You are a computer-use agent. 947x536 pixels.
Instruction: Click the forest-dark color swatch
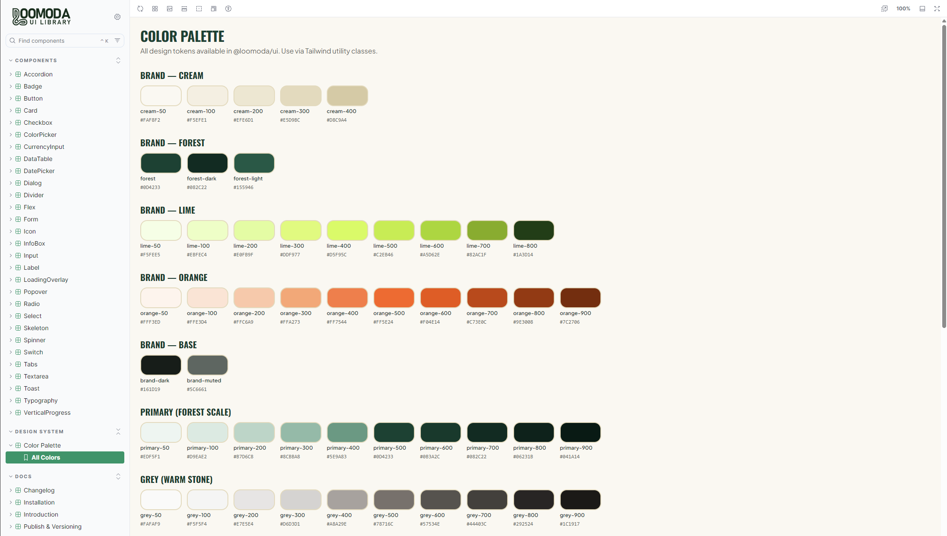click(208, 163)
